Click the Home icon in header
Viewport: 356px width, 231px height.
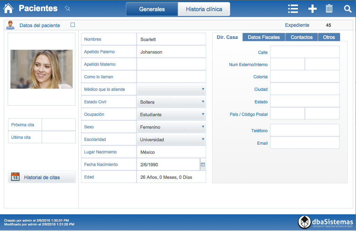[x=8, y=8]
